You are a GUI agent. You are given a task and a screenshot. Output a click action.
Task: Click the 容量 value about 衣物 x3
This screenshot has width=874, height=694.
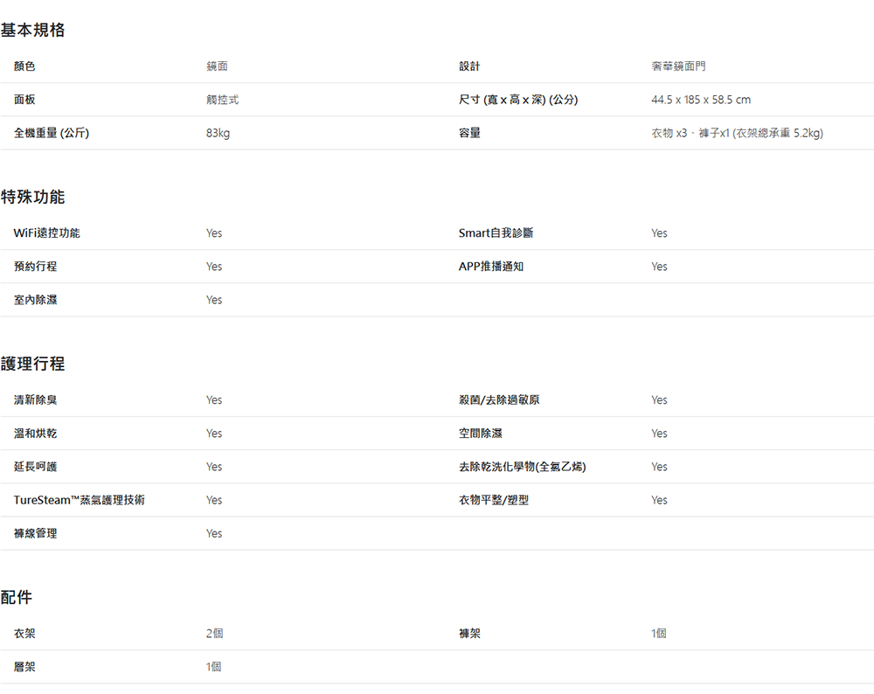[737, 133]
